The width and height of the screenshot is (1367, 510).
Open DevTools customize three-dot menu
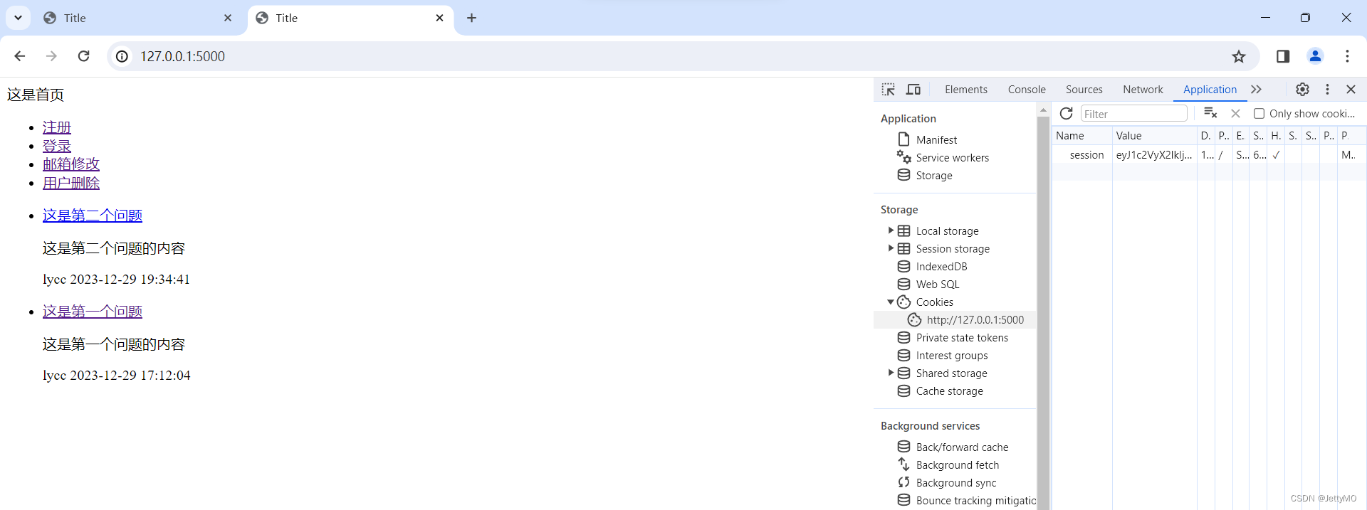pos(1327,90)
